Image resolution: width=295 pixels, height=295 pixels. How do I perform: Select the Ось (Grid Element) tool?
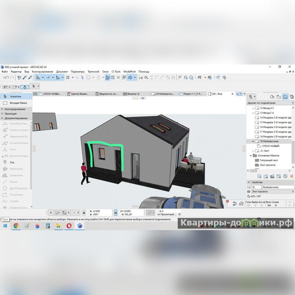(x=12, y=162)
